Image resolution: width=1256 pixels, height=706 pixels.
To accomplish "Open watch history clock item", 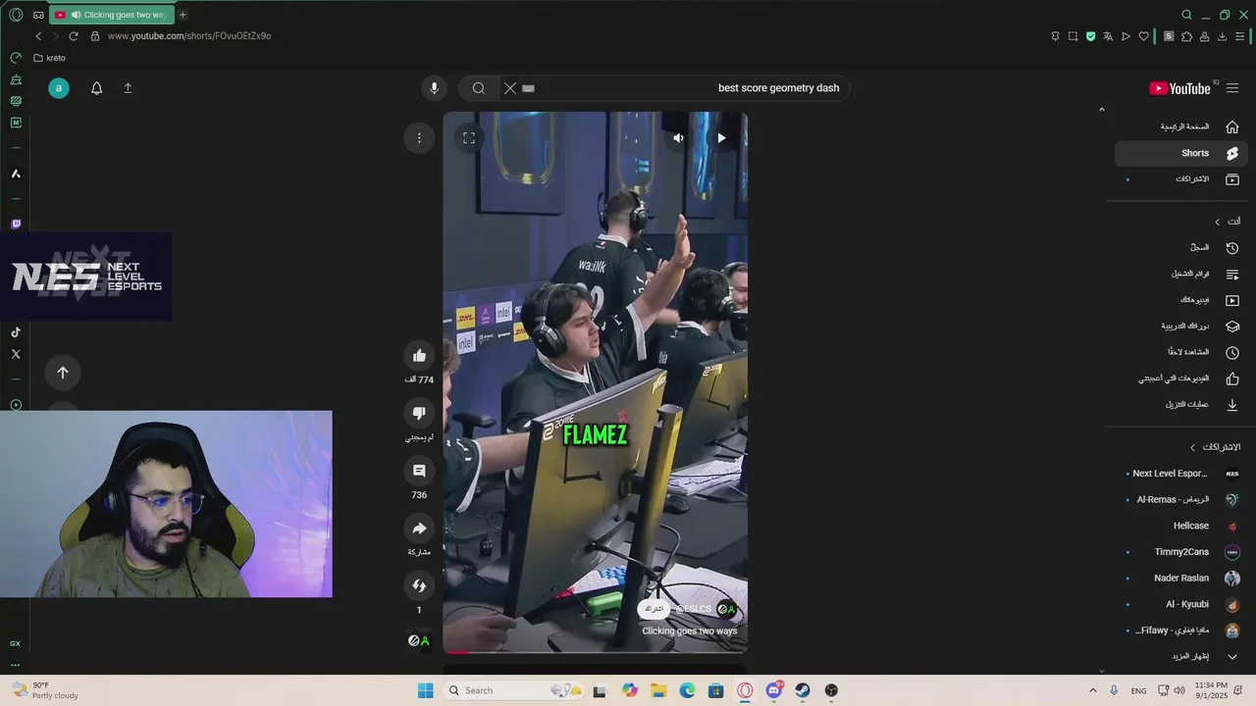I will point(1181,248).
